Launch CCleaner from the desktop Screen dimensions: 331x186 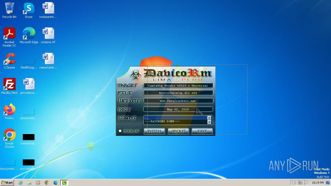(9, 61)
